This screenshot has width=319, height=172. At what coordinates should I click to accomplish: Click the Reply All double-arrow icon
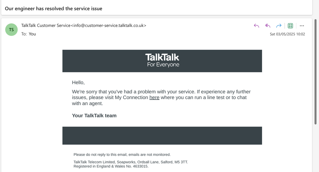[x=268, y=26]
